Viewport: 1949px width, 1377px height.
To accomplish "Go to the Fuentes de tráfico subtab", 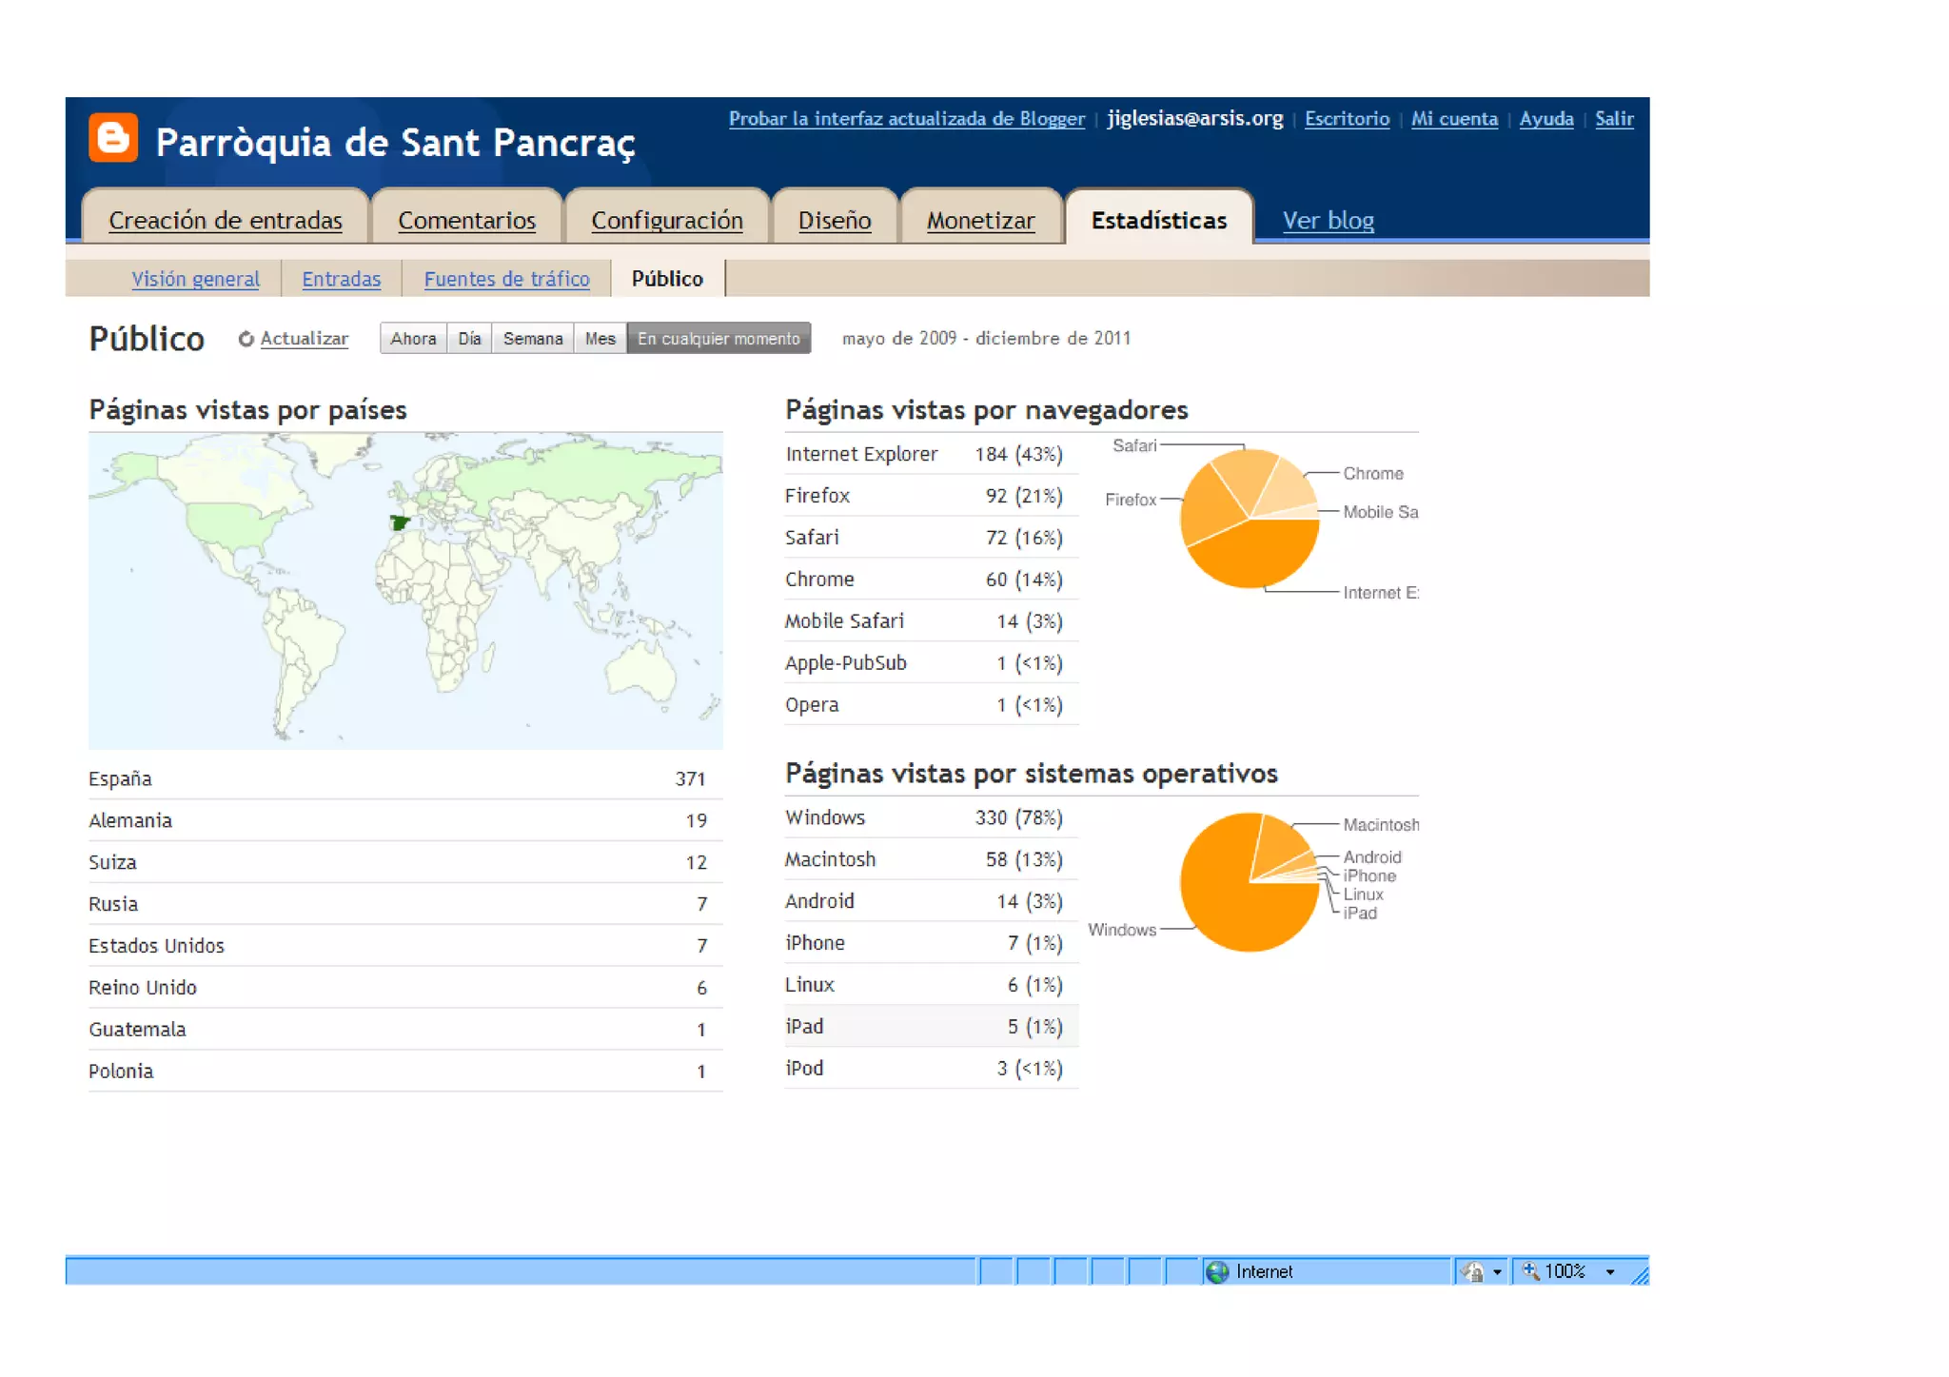I will [506, 279].
